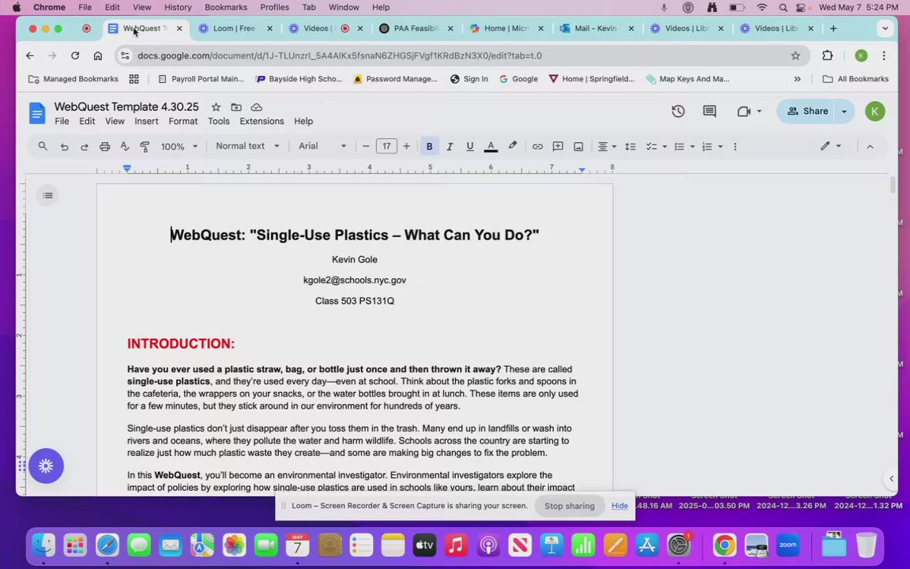Open the Google account avatar K
Screen dimensions: 910x569
(x=874, y=111)
